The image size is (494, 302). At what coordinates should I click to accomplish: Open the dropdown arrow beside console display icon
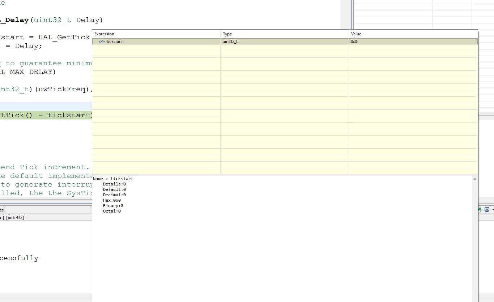(x=493, y=210)
